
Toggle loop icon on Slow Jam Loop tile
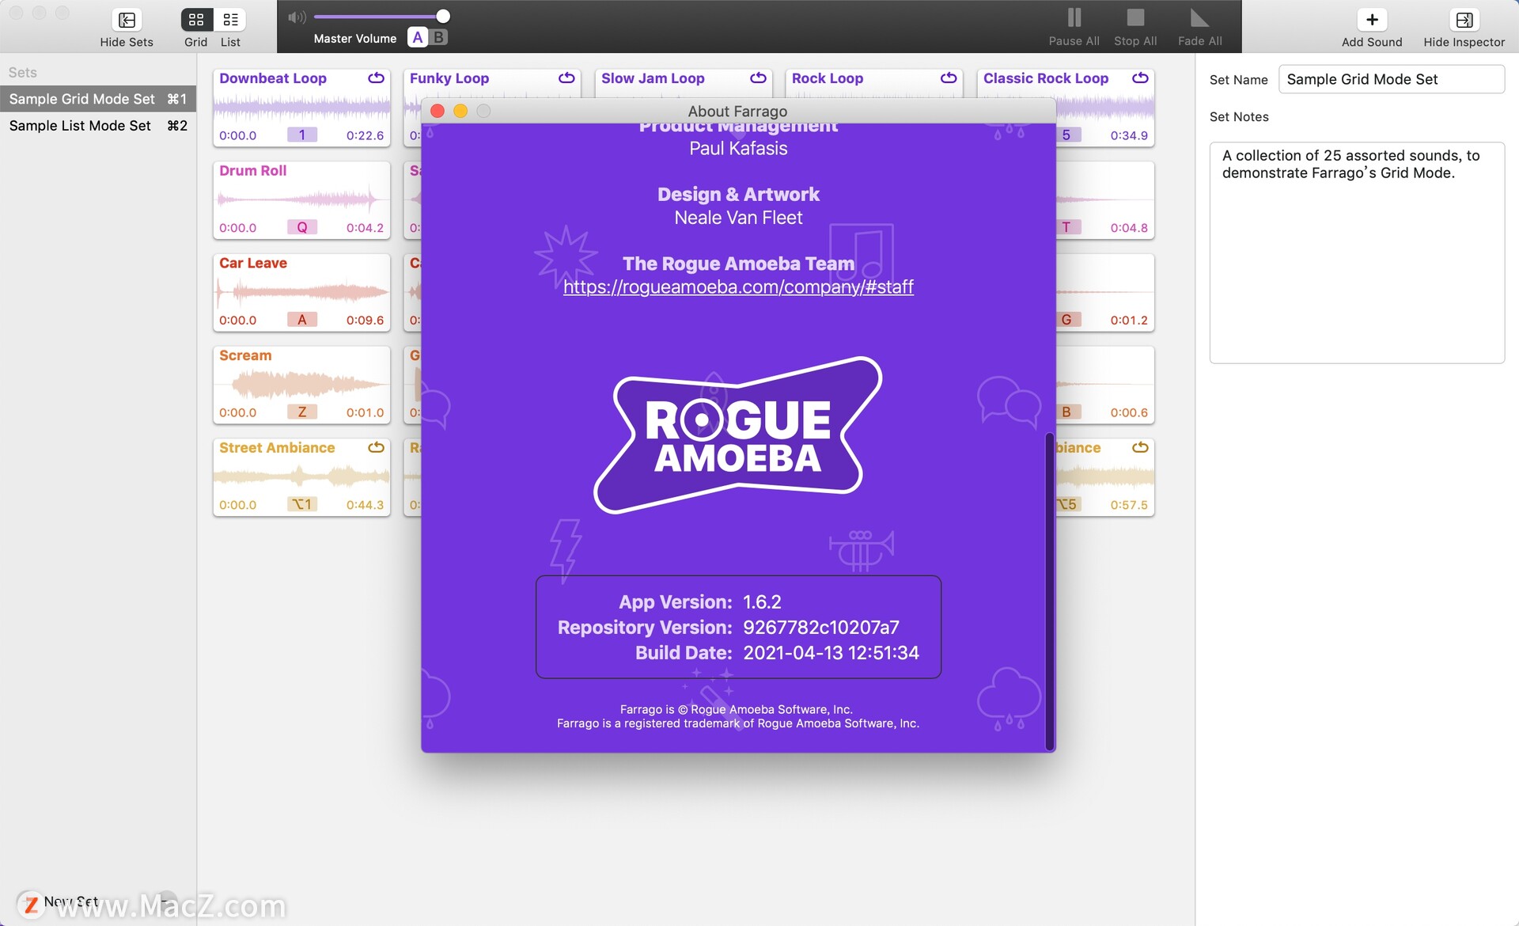758,78
